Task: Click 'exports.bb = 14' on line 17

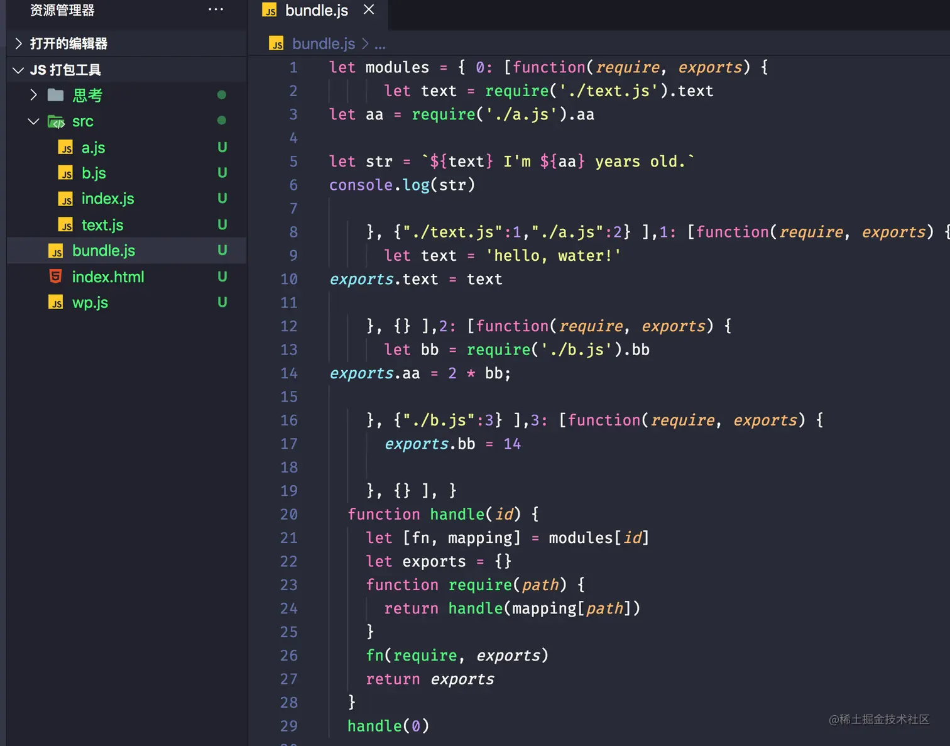Action: tap(452, 444)
